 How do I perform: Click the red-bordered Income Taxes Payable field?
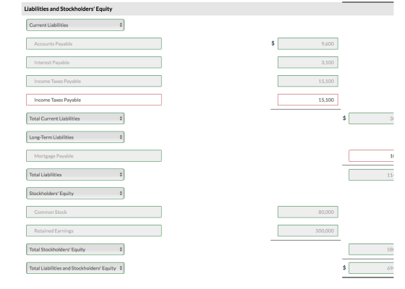click(x=94, y=100)
